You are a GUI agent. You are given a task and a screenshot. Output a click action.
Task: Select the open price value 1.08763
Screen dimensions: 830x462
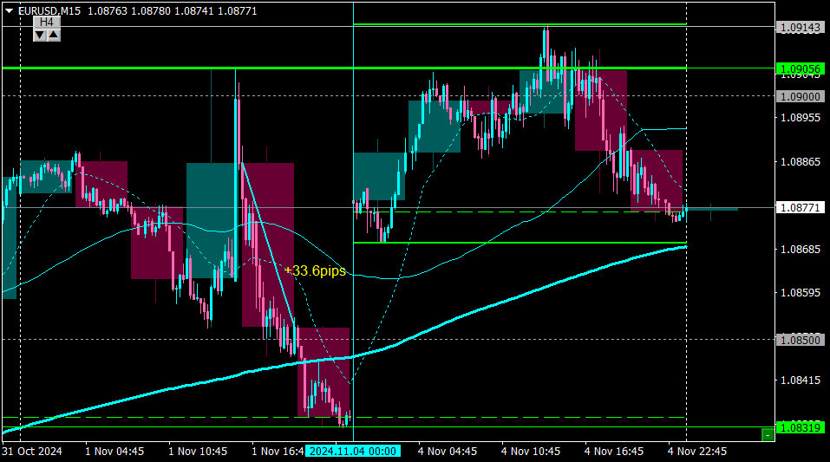tap(108, 11)
